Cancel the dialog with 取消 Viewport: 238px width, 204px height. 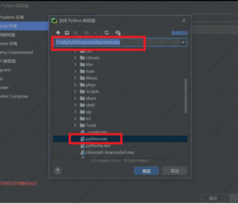175,171
